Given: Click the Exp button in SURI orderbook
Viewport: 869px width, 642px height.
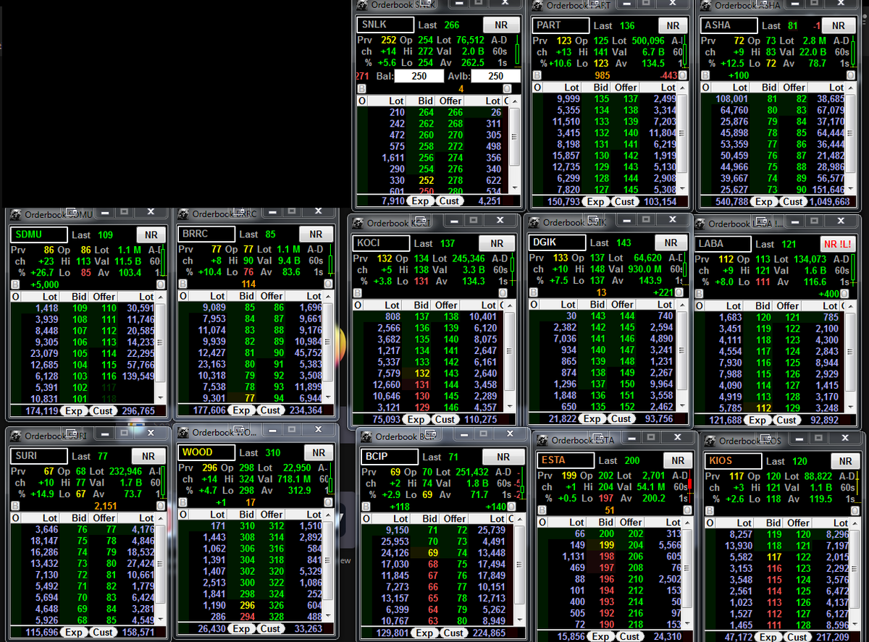Looking at the screenshot, I should pos(75,633).
